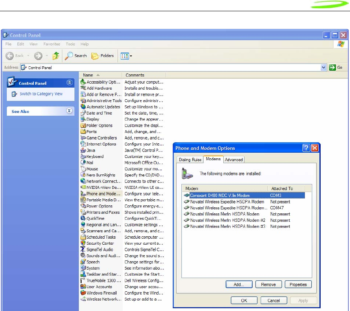Click the dialog's question mark help button
Image resolution: width=350 pixels, height=311 pixels.
(306, 148)
